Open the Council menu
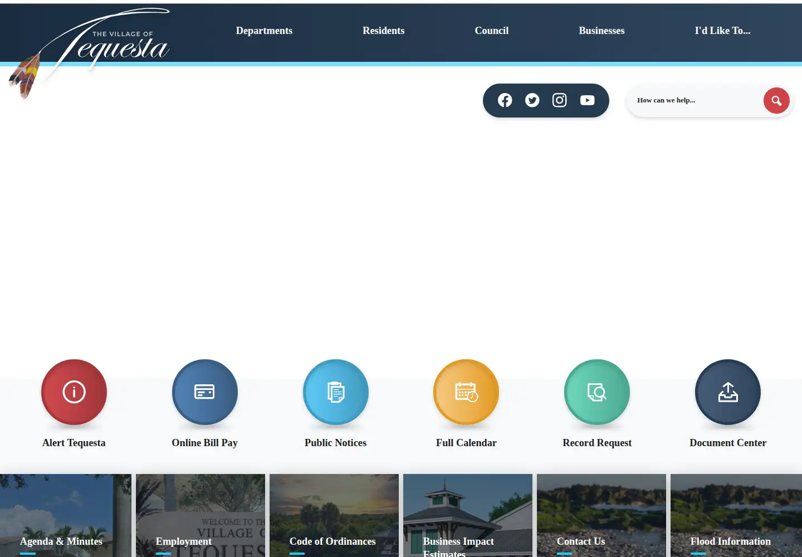Image resolution: width=802 pixels, height=557 pixels. pyautogui.click(x=492, y=31)
